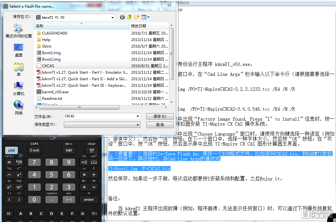Click the enter key on calculator
Screen dimensions: 336x222
[x=89, y=200]
